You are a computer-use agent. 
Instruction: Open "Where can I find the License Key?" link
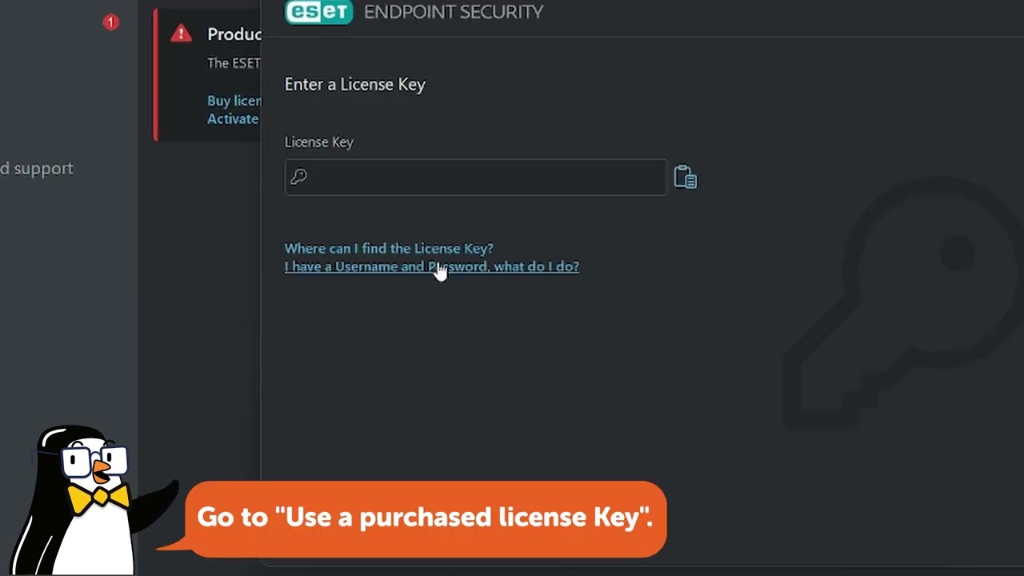[x=389, y=248]
